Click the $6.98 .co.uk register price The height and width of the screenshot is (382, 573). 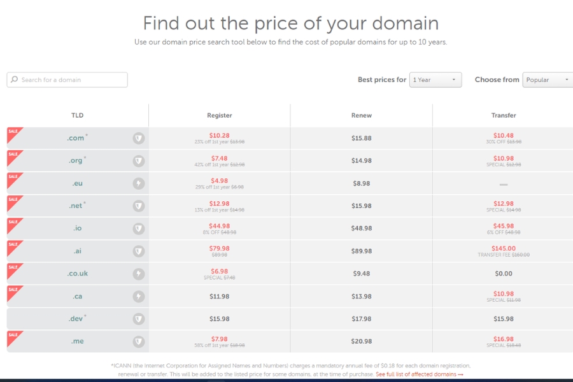click(x=219, y=271)
